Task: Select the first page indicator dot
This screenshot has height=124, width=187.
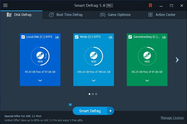Action: pos(90,94)
